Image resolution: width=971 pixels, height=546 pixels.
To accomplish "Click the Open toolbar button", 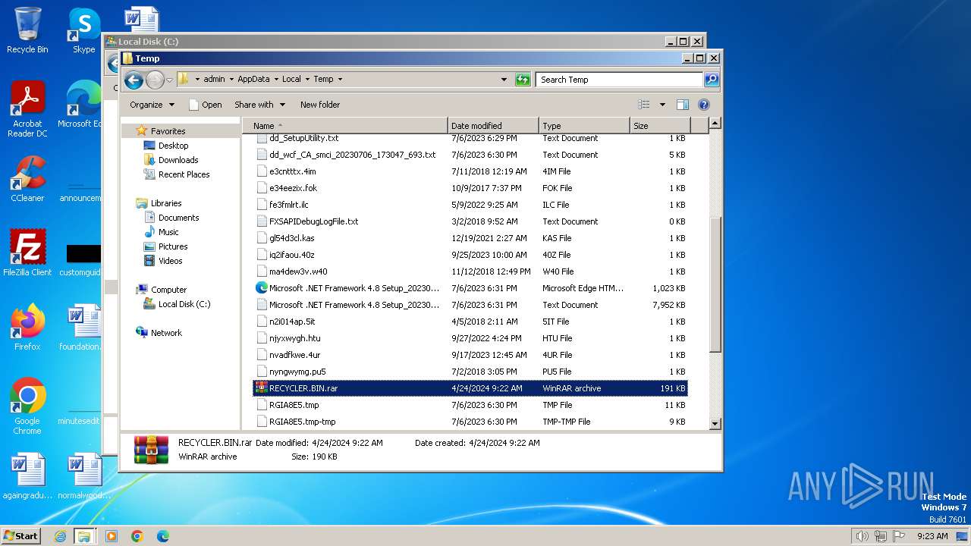I will click(205, 105).
